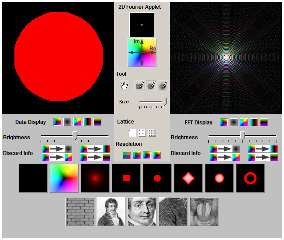The image size is (284, 240).
Task: Select the hand pan tool
Action: (x=124, y=86)
